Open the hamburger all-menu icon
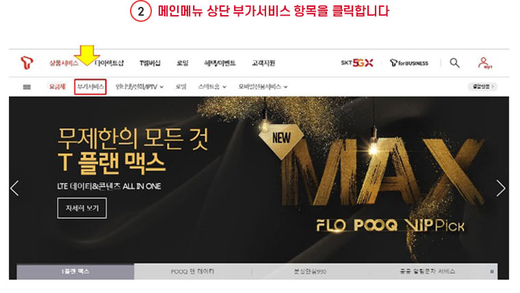 coord(27,87)
